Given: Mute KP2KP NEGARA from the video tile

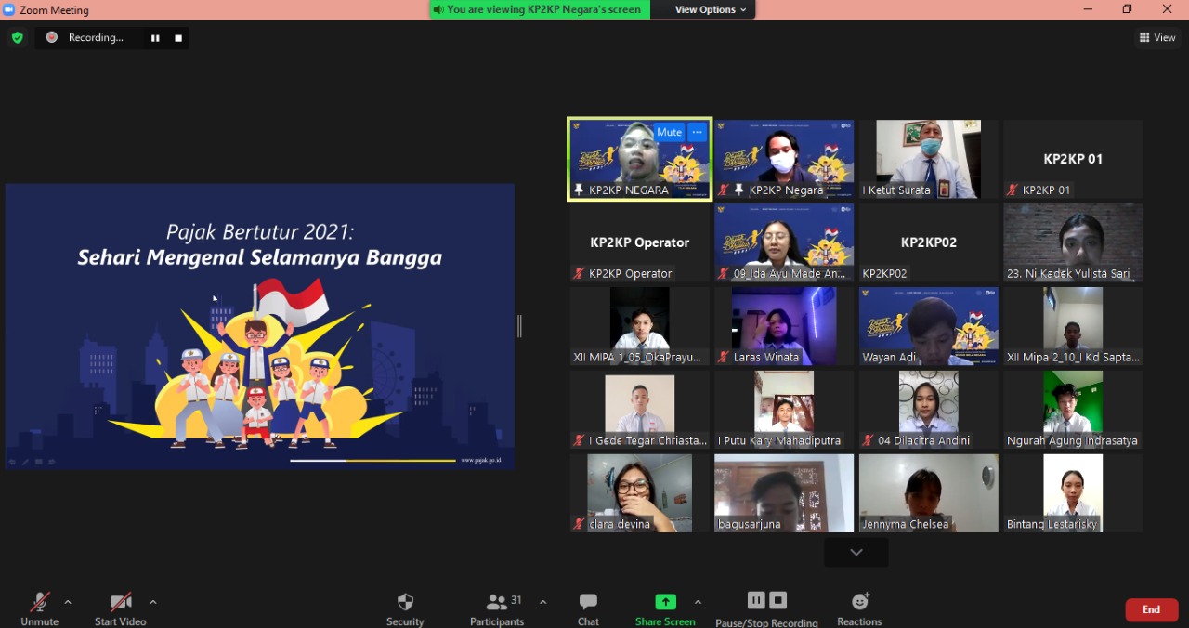Looking at the screenshot, I should click(669, 133).
